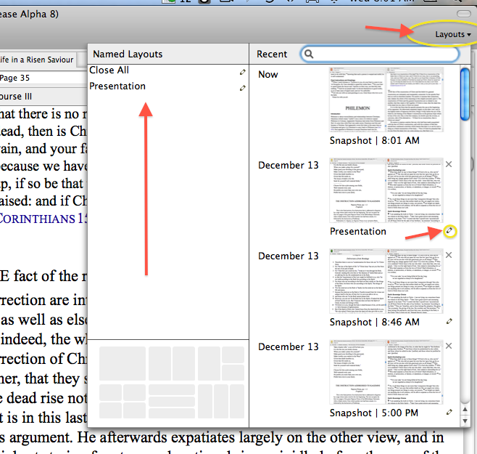Screen dimensions: 477x454
Task: Open the Snapshot 8:46 AM thumbnail
Action: point(386,281)
